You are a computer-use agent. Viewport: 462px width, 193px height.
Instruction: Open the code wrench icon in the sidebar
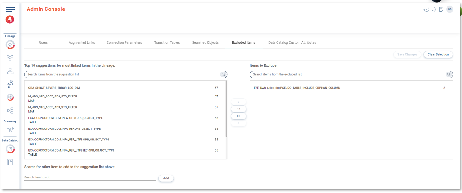pyautogui.click(x=10, y=84)
